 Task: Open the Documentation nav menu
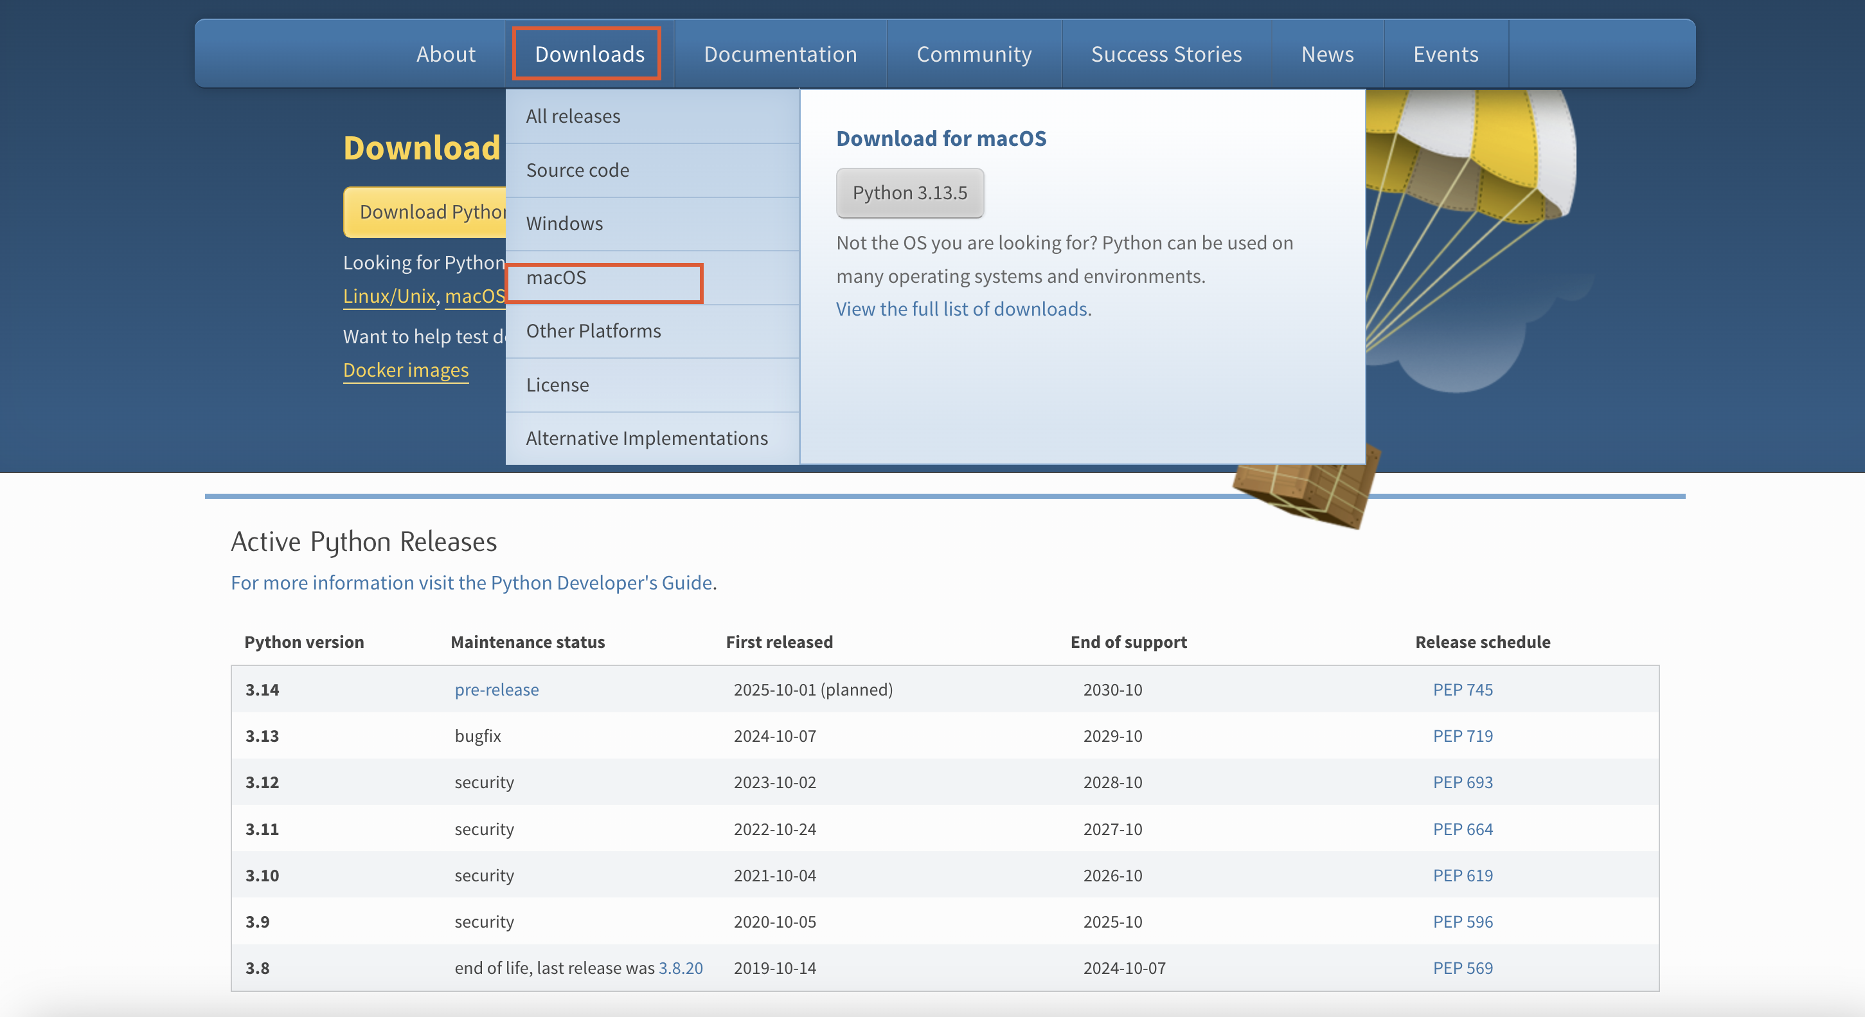point(780,55)
